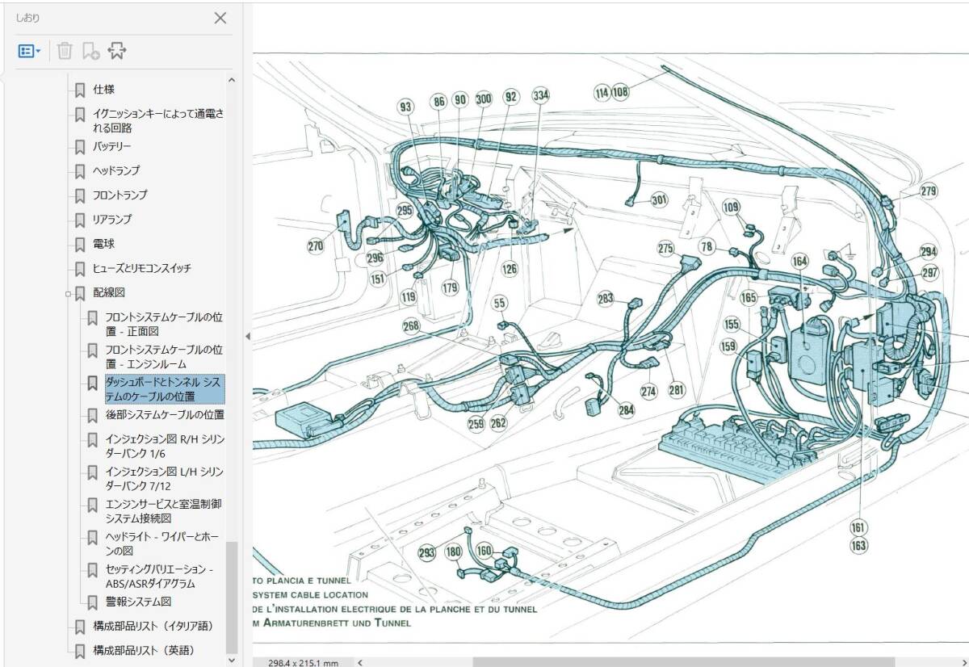Open 構成部品リスト（イタリア語）bookmark
This screenshot has height=667, width=969.
pyautogui.click(x=153, y=626)
